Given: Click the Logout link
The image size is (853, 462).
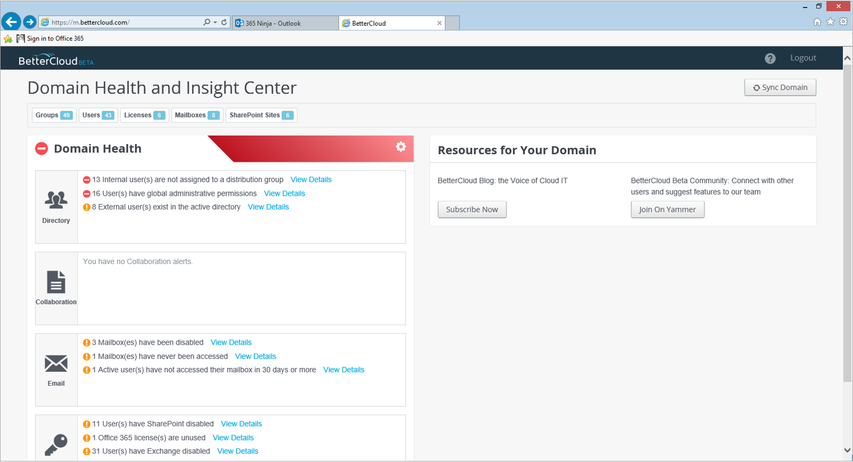Looking at the screenshot, I should 803,58.
